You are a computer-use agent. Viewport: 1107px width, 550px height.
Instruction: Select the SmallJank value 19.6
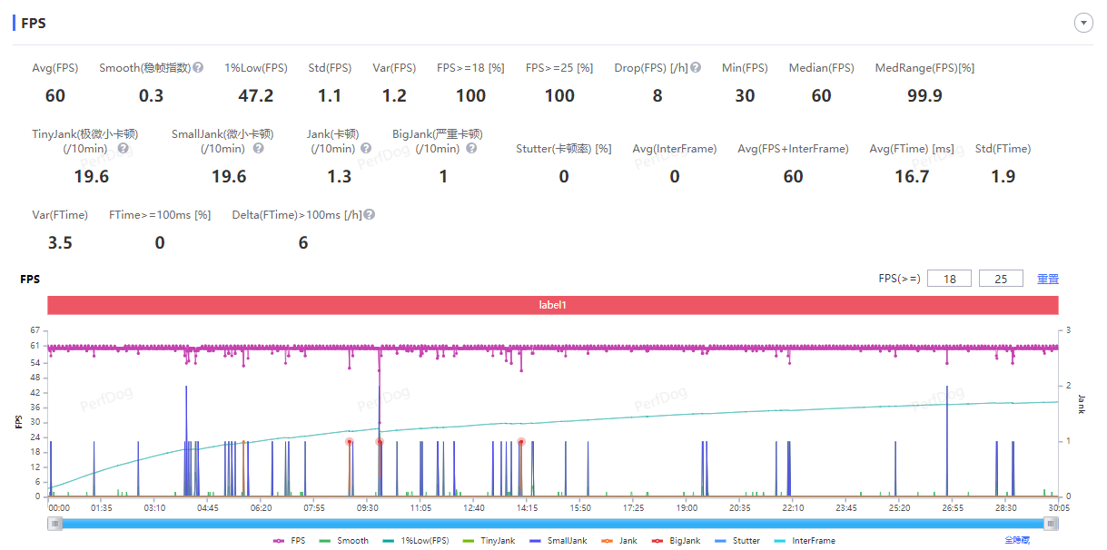coord(229,176)
